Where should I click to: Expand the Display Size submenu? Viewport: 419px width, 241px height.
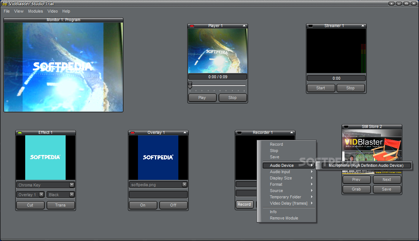(288, 178)
